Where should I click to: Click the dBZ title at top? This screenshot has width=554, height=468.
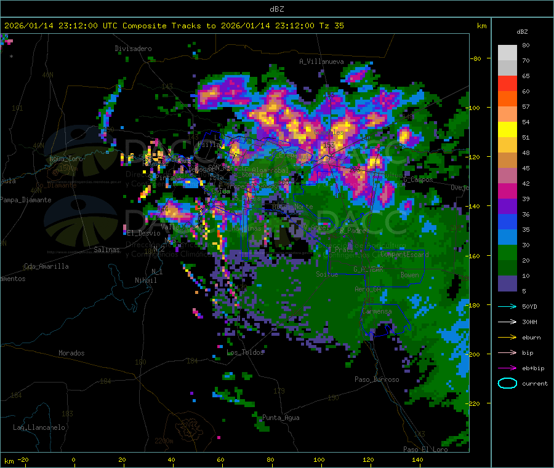(276, 9)
